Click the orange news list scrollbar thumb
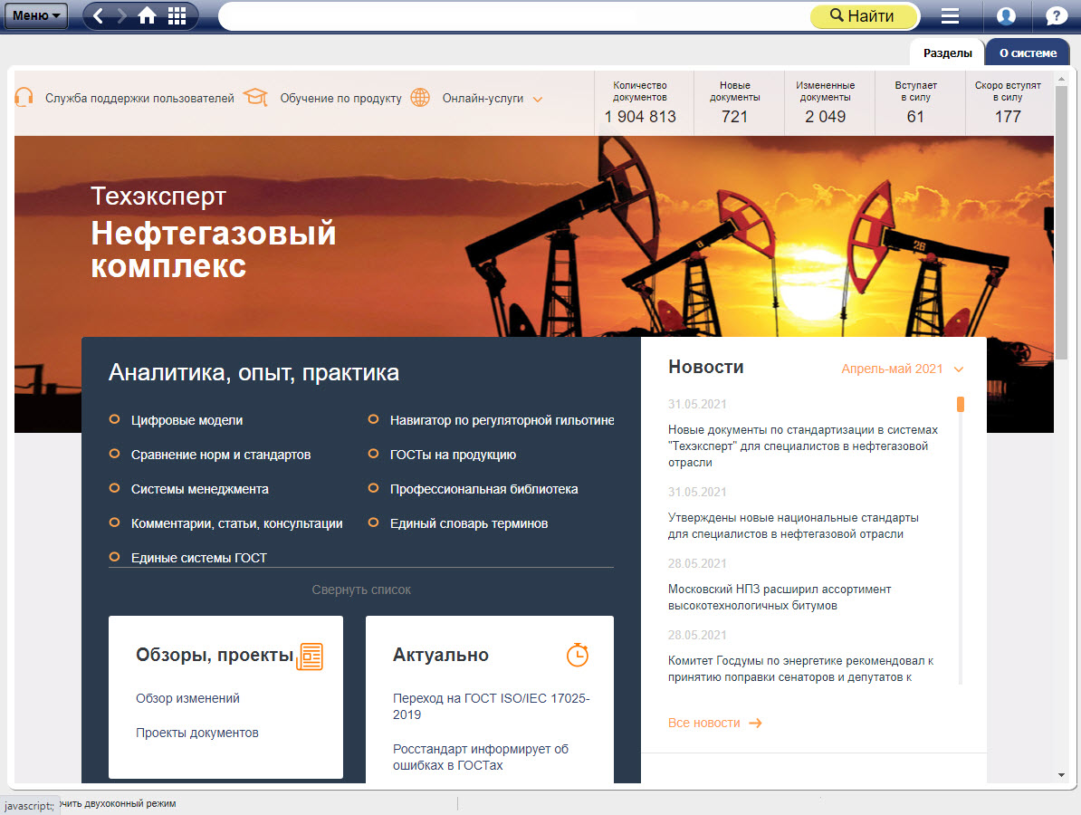The width and height of the screenshot is (1081, 815). (x=961, y=404)
